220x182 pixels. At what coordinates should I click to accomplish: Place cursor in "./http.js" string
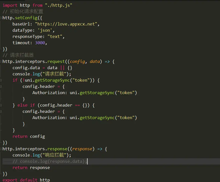59,5
